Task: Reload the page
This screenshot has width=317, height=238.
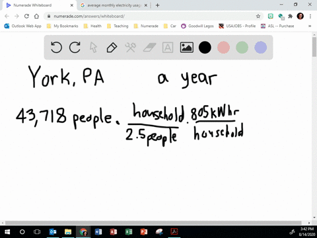Action: pyautogui.click(x=26, y=16)
